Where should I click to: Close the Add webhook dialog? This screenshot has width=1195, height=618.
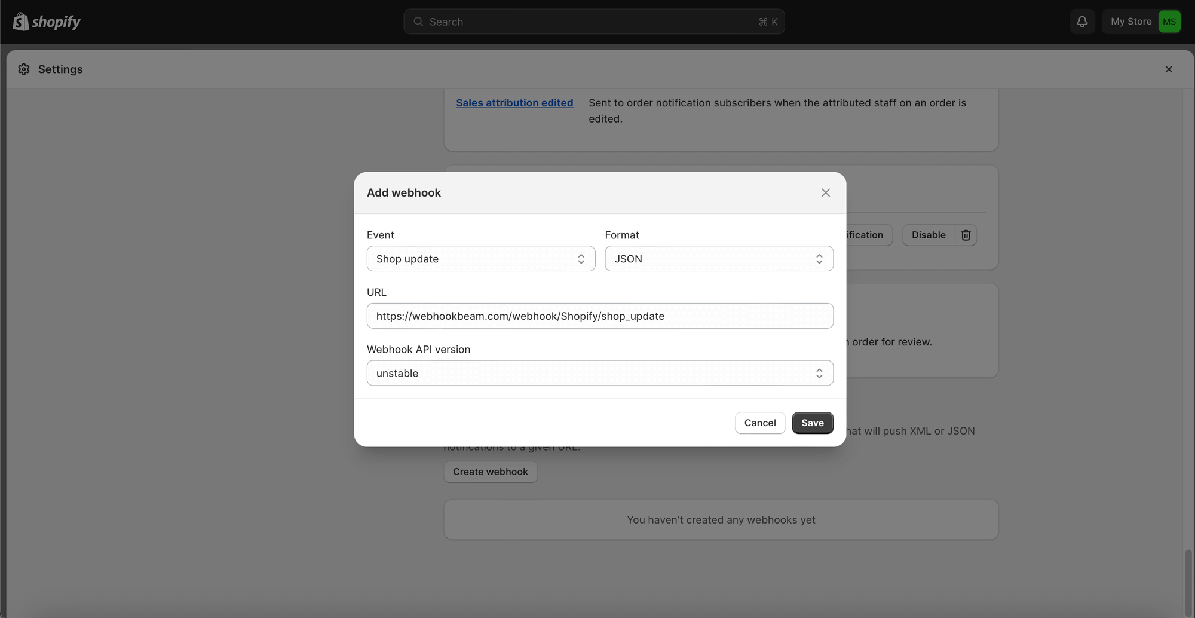pyautogui.click(x=825, y=192)
